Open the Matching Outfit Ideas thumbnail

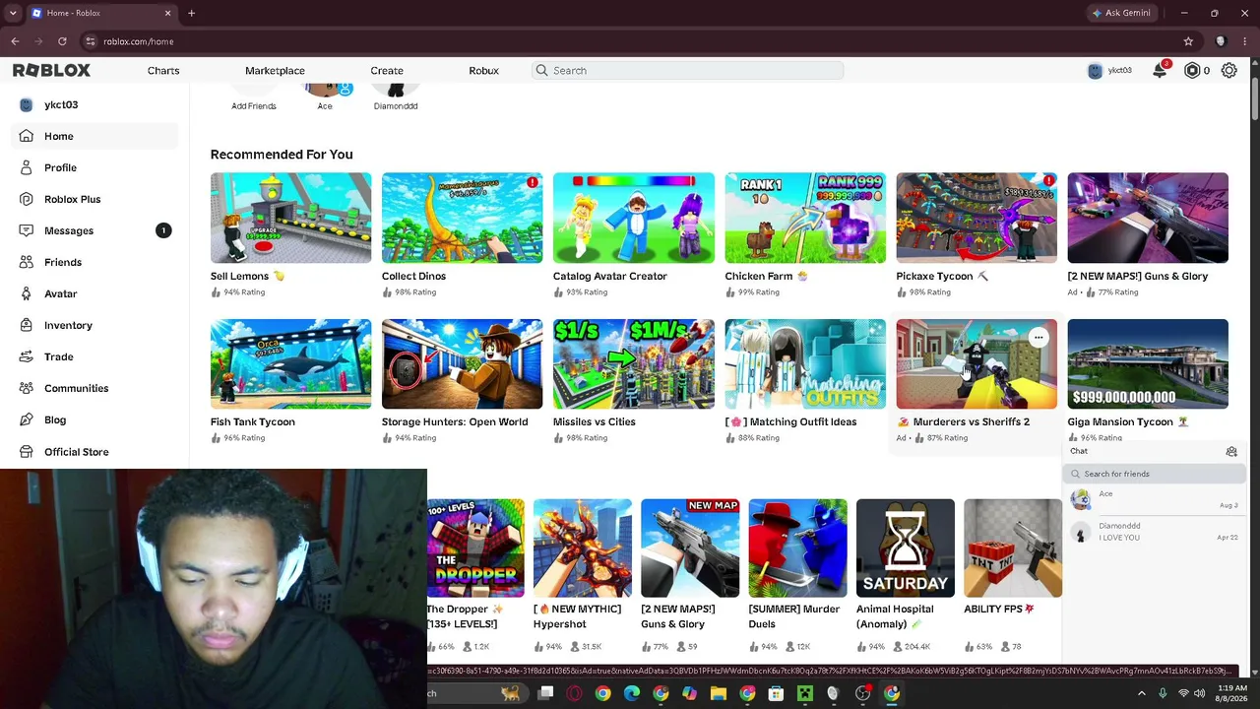point(805,363)
